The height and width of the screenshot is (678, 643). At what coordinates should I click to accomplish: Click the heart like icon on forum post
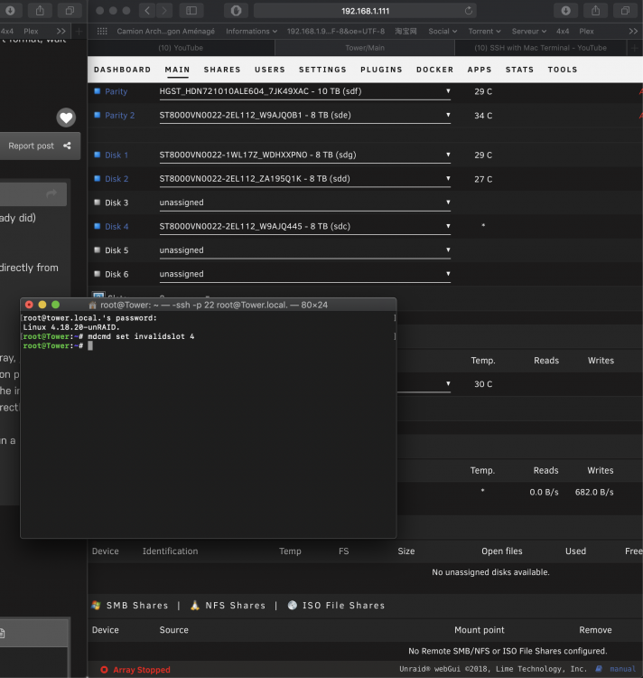[x=66, y=118]
